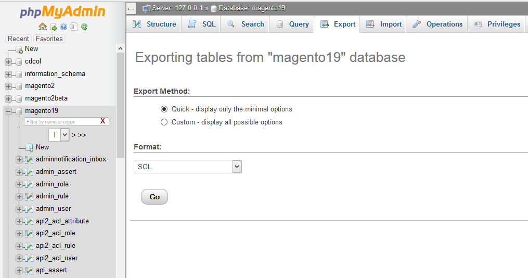Click the admin_rule table icon
528x278 pixels.
tap(29, 197)
